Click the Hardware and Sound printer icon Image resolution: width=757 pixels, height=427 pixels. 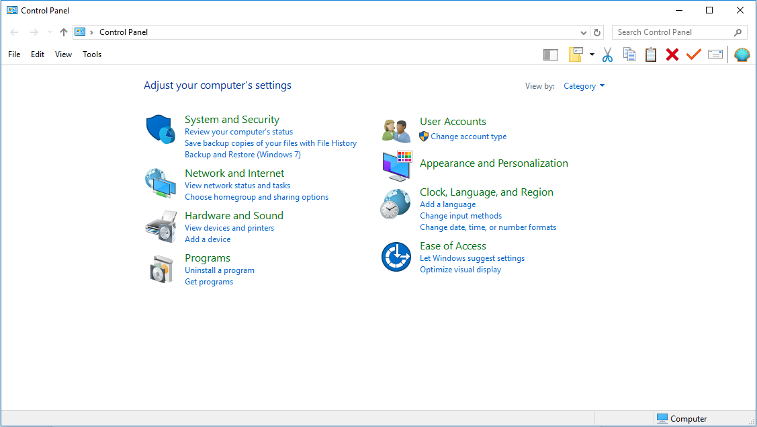pyautogui.click(x=161, y=226)
